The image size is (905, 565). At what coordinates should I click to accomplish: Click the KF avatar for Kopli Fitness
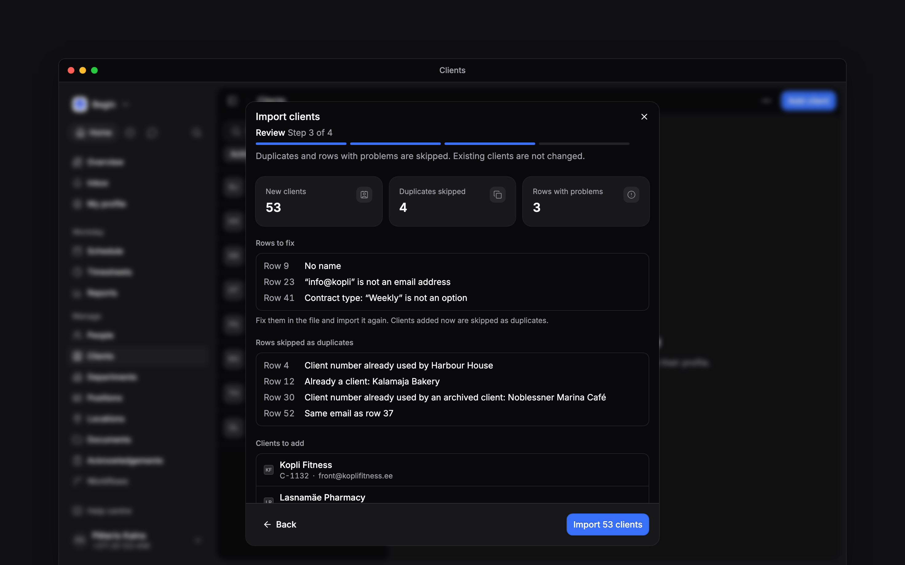tap(268, 470)
